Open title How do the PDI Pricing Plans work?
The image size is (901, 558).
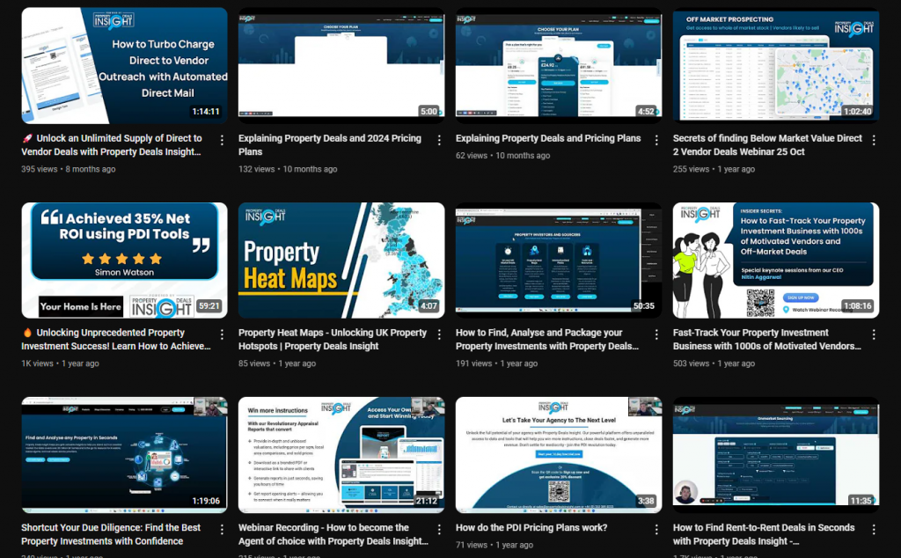531,527
